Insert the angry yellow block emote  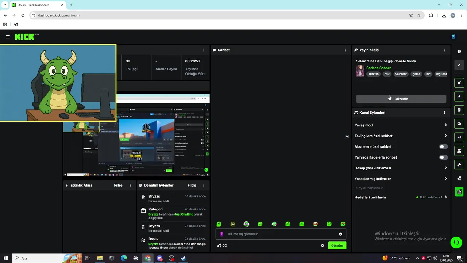click(x=233, y=224)
